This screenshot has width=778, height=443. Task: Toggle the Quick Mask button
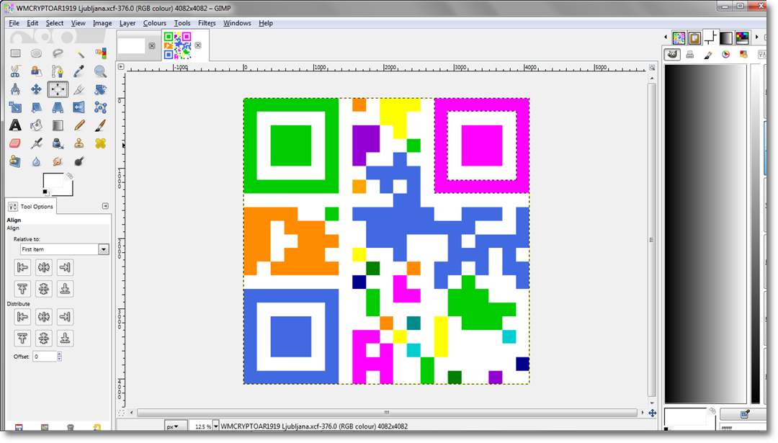pos(121,413)
